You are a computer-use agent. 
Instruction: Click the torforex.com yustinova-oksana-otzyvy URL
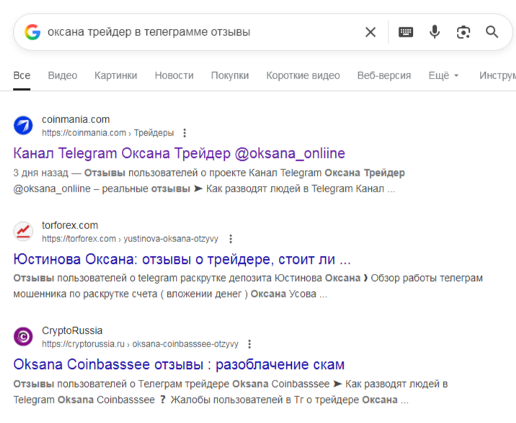(130, 239)
